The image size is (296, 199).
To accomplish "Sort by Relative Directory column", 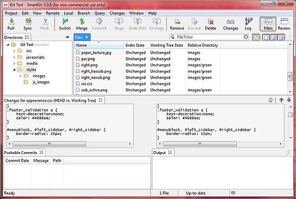I will click(x=203, y=45).
